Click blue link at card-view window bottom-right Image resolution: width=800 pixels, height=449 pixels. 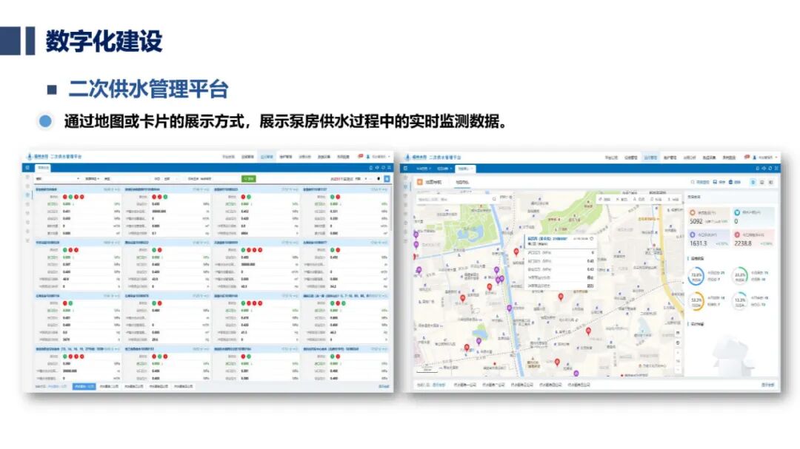tap(384, 387)
